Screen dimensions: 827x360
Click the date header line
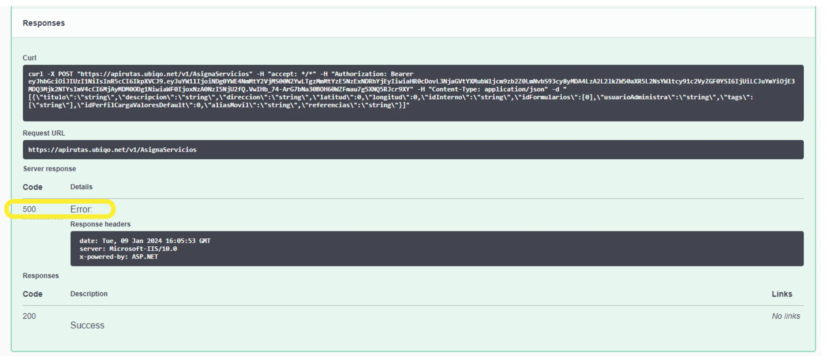[145, 241]
